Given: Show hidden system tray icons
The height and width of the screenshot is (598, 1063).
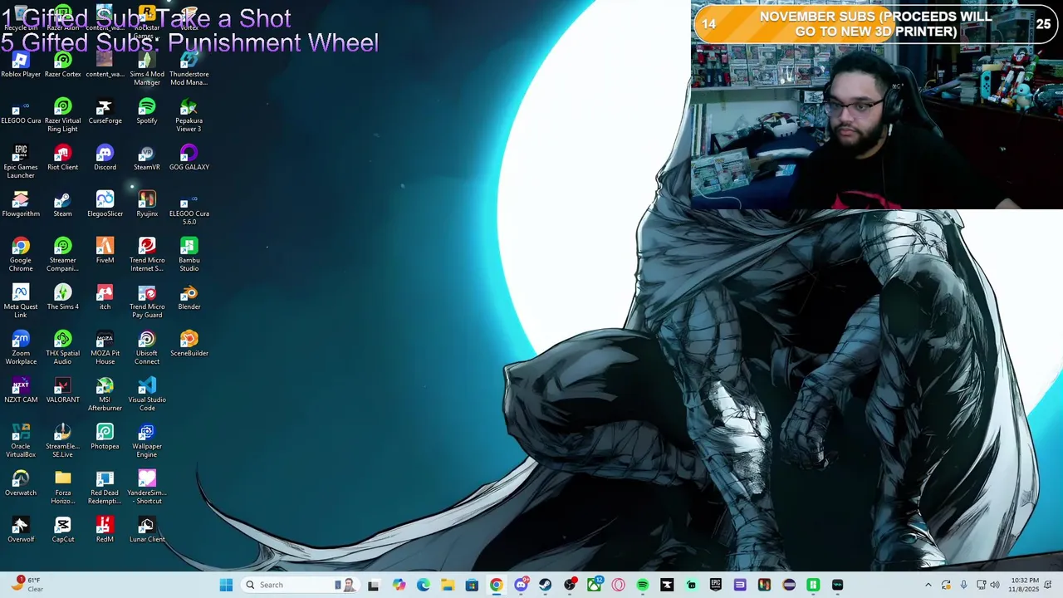Looking at the screenshot, I should (928, 585).
